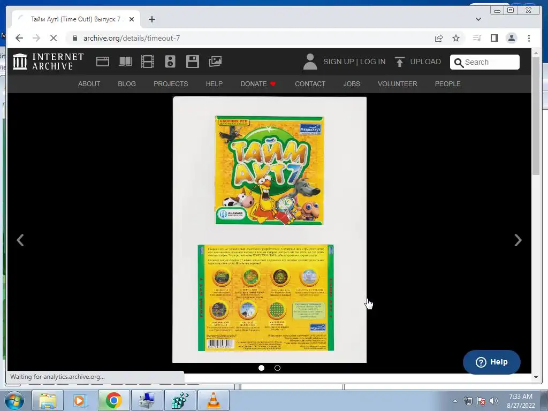Bookmark this page with the star
548x411 pixels.
tap(456, 38)
